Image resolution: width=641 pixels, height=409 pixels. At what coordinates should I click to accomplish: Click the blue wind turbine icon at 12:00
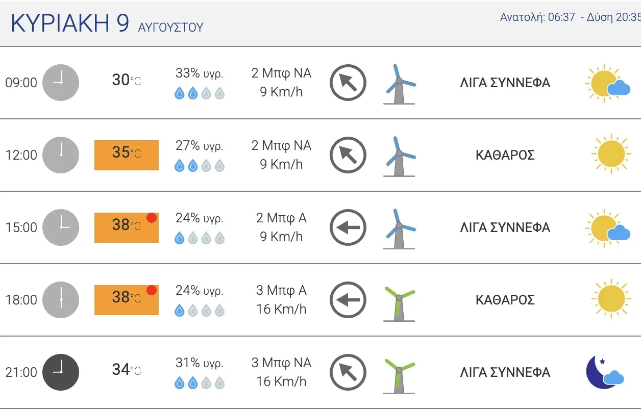coord(400,156)
